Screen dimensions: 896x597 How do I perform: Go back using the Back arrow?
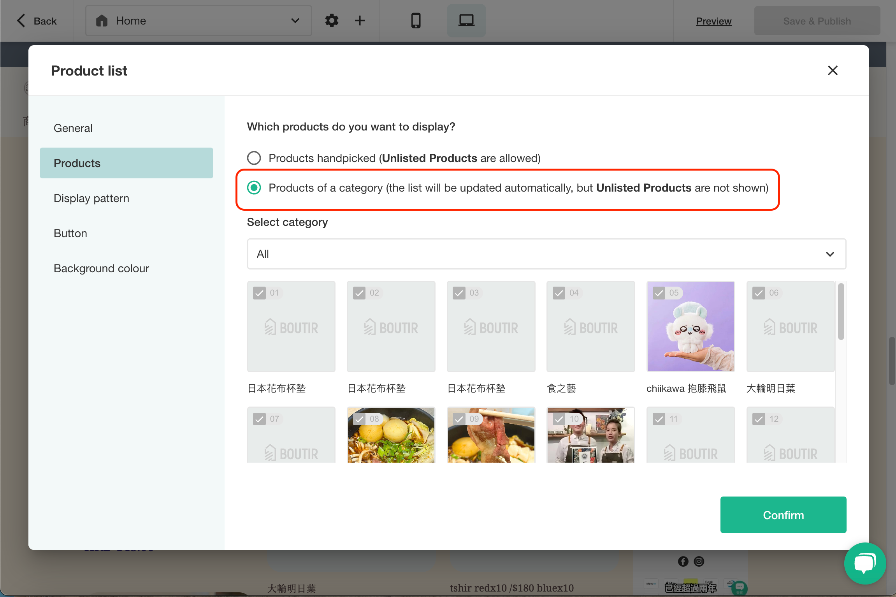(x=21, y=21)
